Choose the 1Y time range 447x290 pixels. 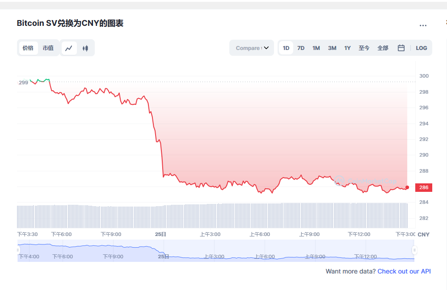(x=347, y=48)
